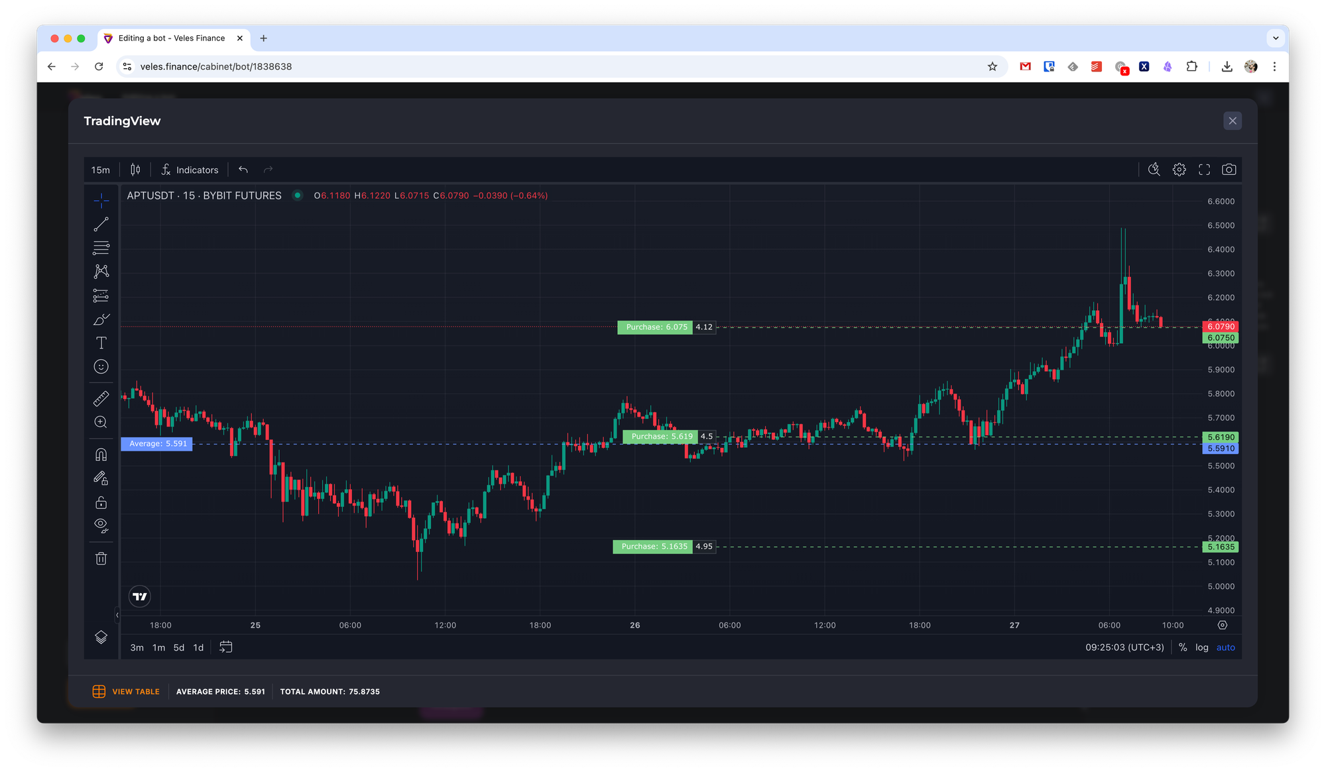Click the VIEW TABLE button
Viewport: 1326px width, 772px height.
[x=126, y=691]
